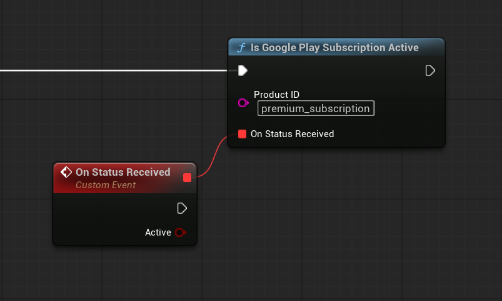Click the Custom Event subtitle label
502x301 pixels.
pos(106,185)
